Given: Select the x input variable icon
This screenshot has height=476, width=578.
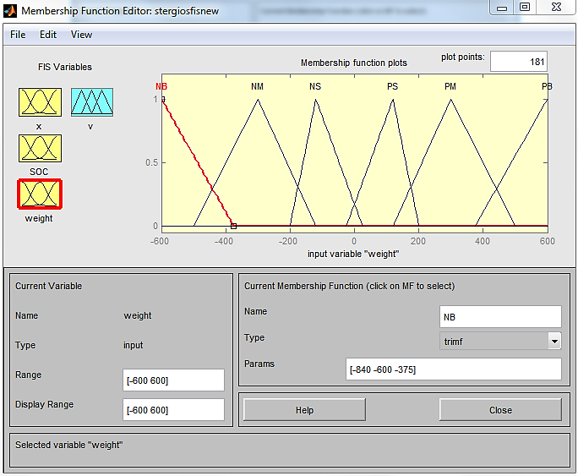Looking at the screenshot, I should (x=40, y=102).
